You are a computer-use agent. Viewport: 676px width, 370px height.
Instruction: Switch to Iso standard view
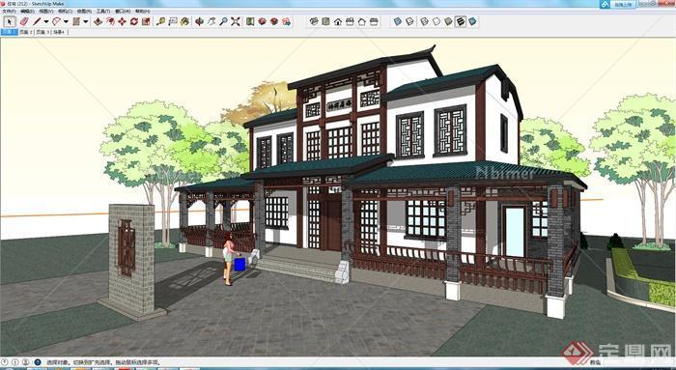tap(314, 21)
